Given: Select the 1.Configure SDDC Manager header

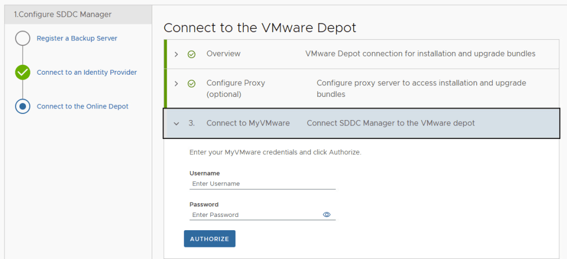Looking at the screenshot, I should [63, 14].
